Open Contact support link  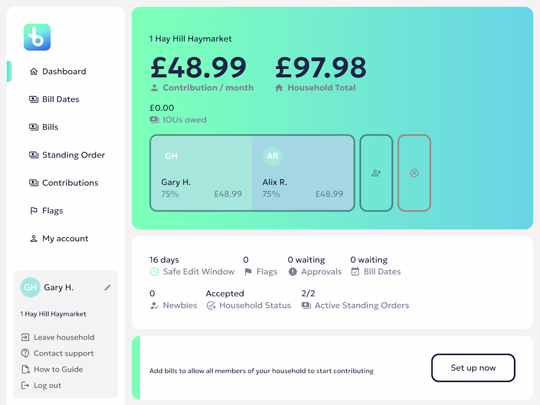click(63, 353)
